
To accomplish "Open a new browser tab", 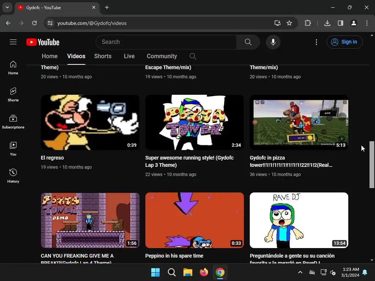I will pyautogui.click(x=107, y=7).
